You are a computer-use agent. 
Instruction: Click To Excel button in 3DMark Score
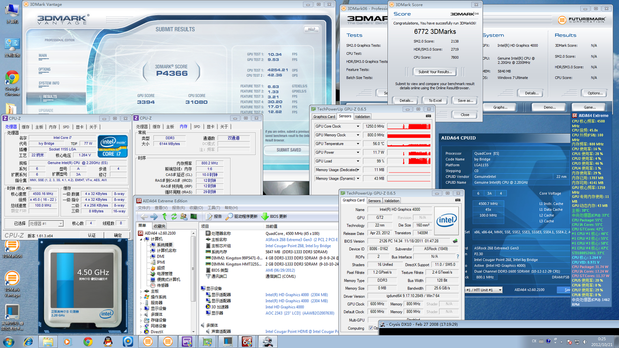point(435,101)
